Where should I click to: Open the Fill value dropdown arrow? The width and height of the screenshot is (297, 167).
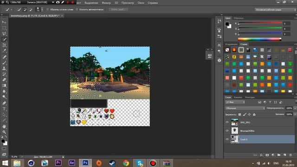click(x=295, y=115)
